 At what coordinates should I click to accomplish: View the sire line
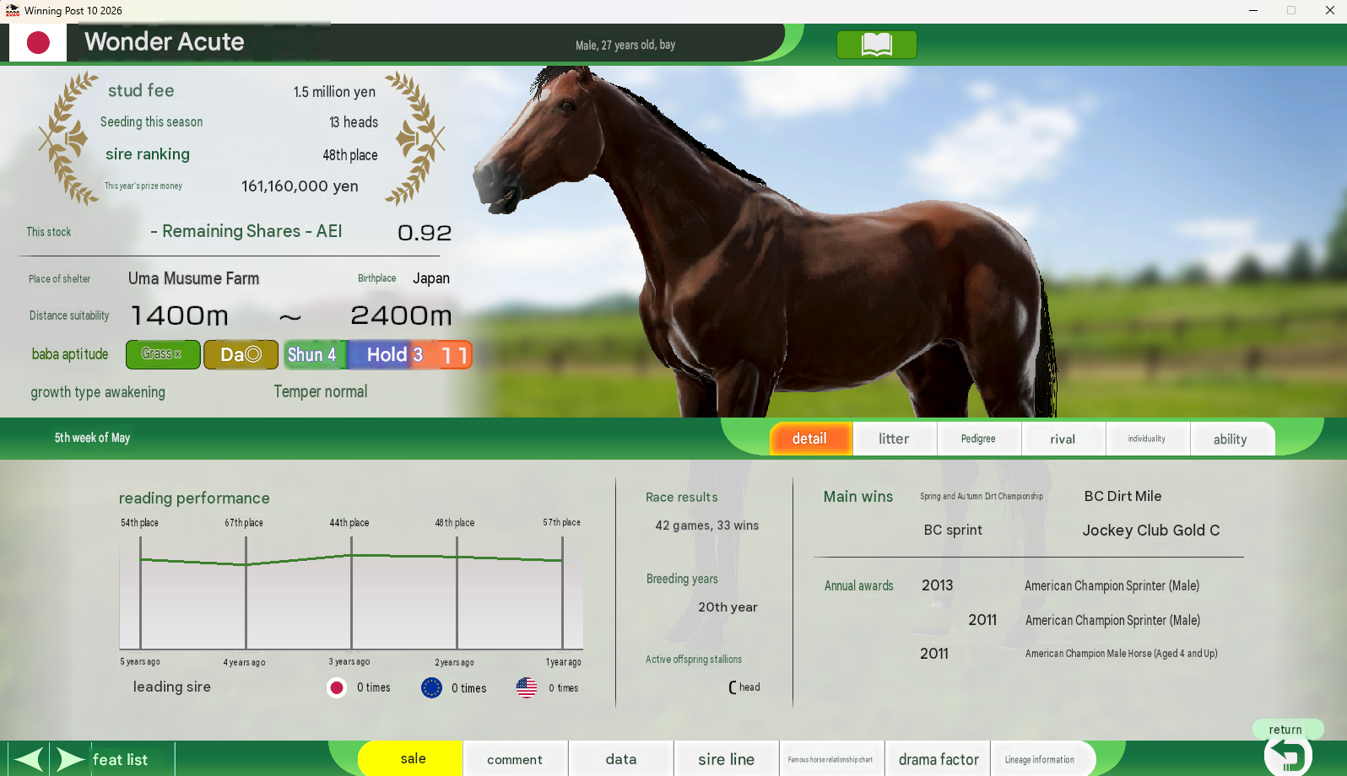(727, 759)
